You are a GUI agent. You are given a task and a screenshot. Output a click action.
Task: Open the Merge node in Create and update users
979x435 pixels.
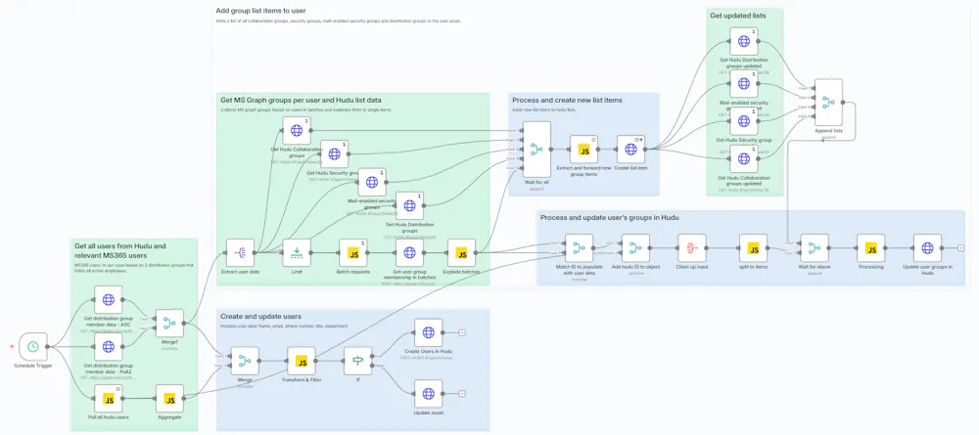pos(245,361)
